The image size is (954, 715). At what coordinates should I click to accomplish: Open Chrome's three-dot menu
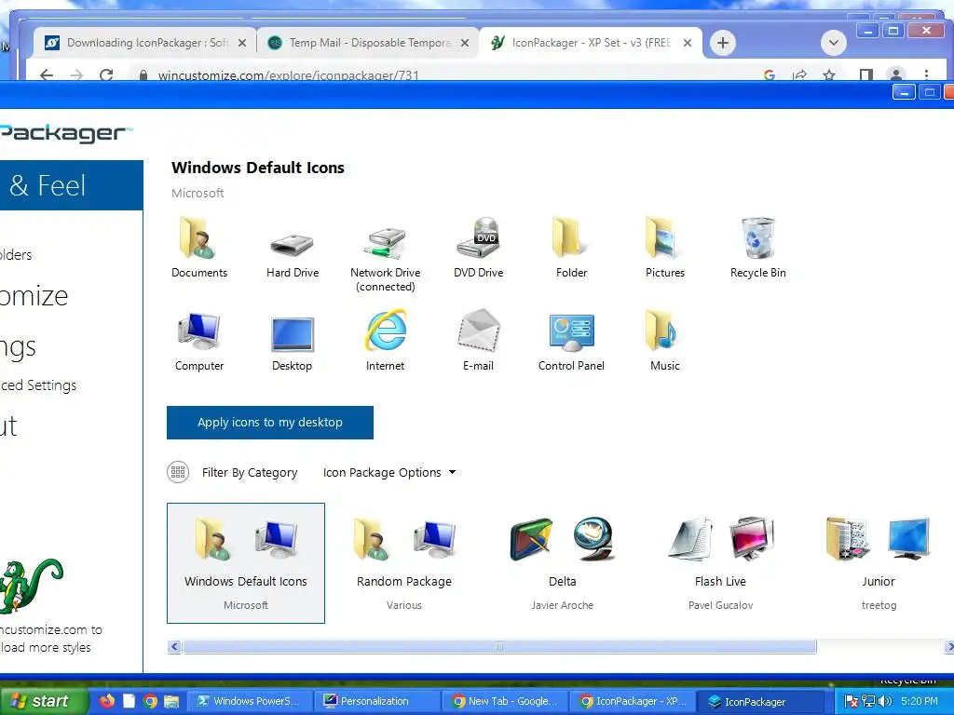coord(926,74)
